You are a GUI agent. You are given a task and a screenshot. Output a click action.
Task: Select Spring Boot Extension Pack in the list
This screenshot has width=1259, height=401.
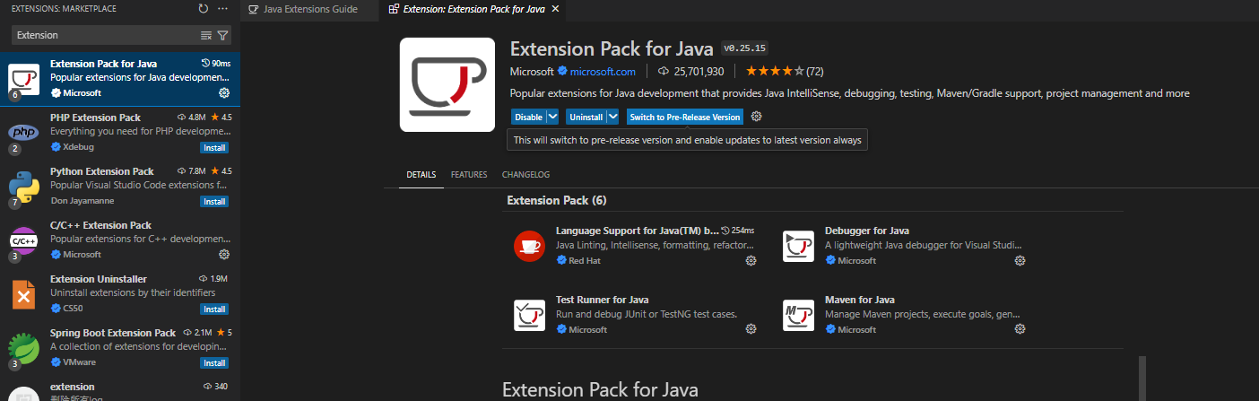click(120, 347)
